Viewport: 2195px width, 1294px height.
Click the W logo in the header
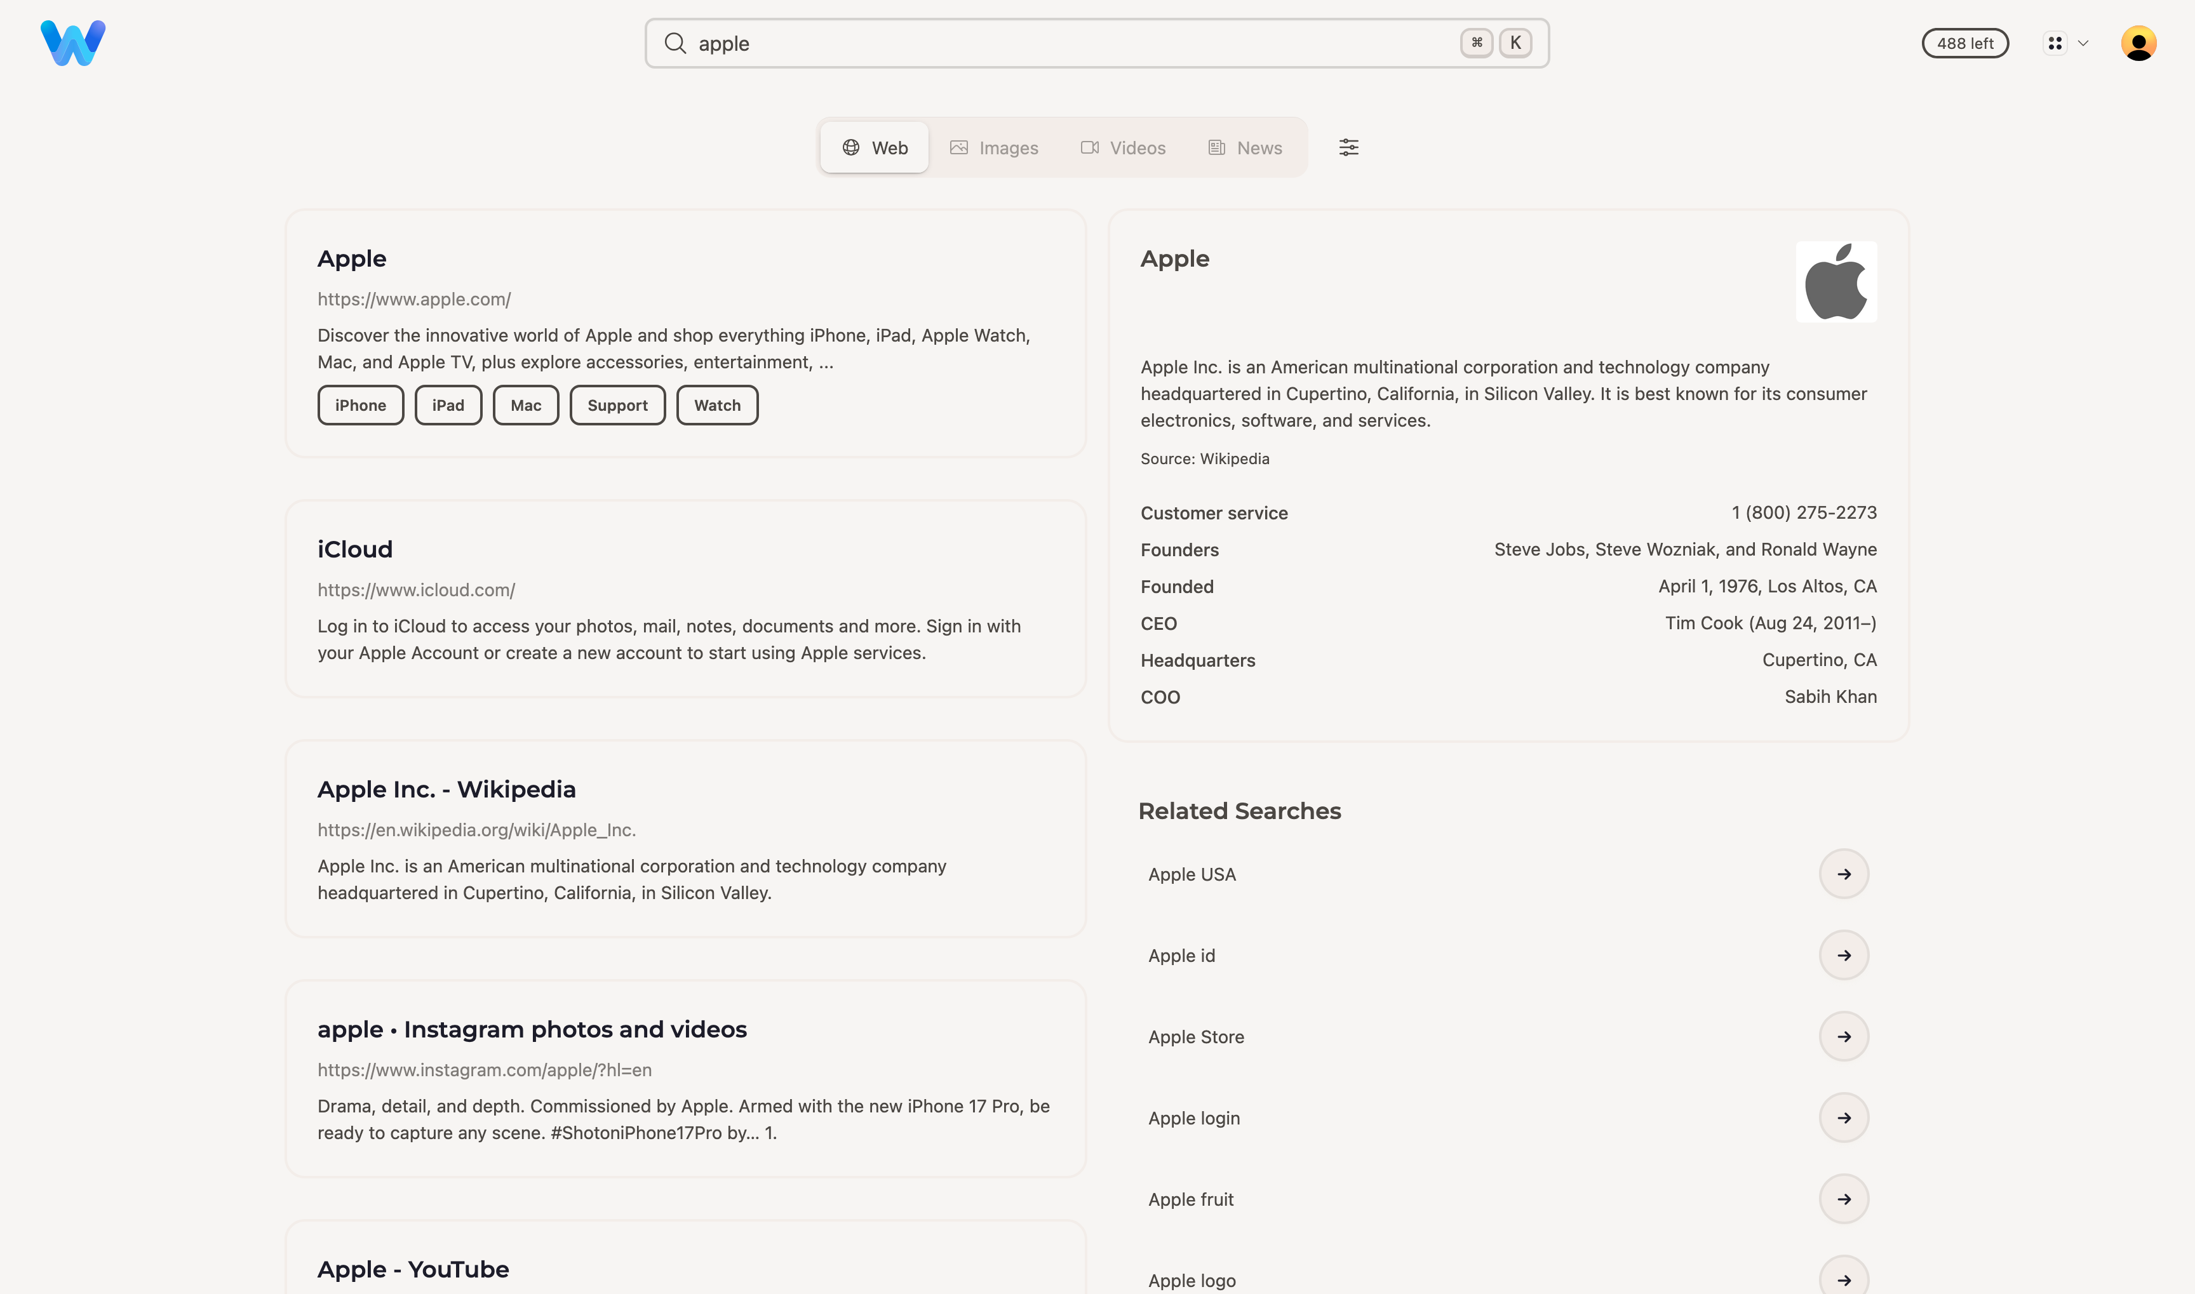[73, 44]
